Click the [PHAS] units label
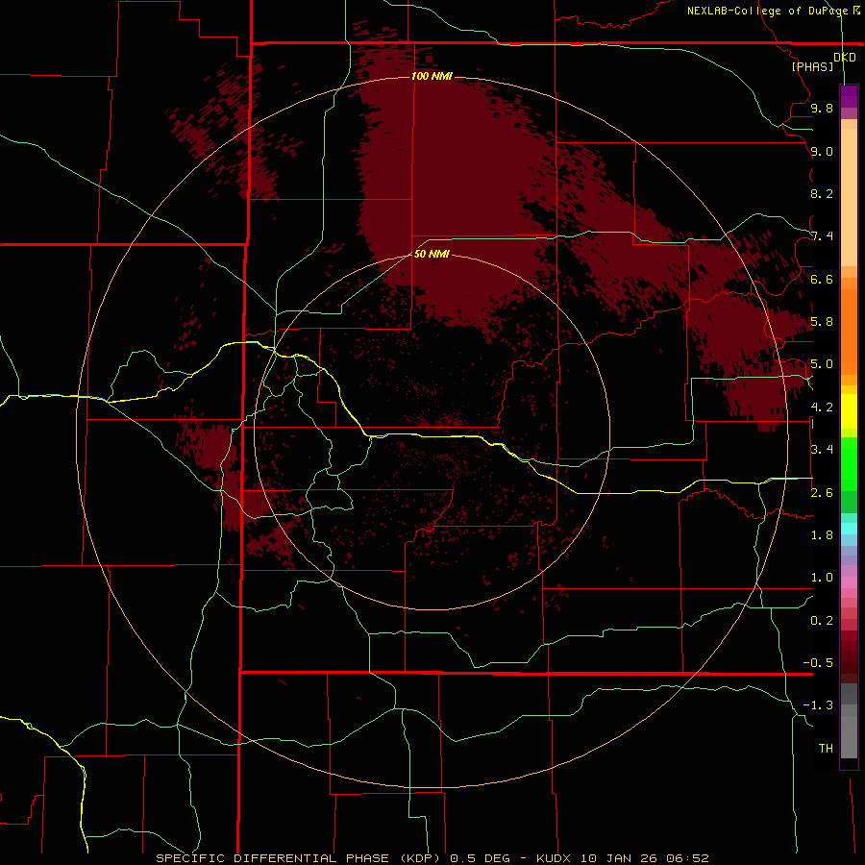The height and width of the screenshot is (865, 865). pos(812,67)
